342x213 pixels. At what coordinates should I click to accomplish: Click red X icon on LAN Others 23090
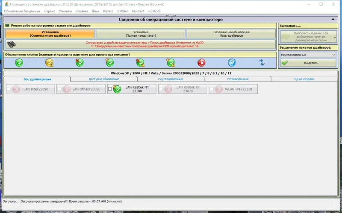(x=67, y=89)
